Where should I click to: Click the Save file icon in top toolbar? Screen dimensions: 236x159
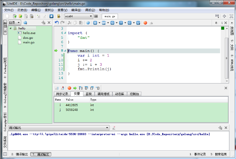coord(26,16)
